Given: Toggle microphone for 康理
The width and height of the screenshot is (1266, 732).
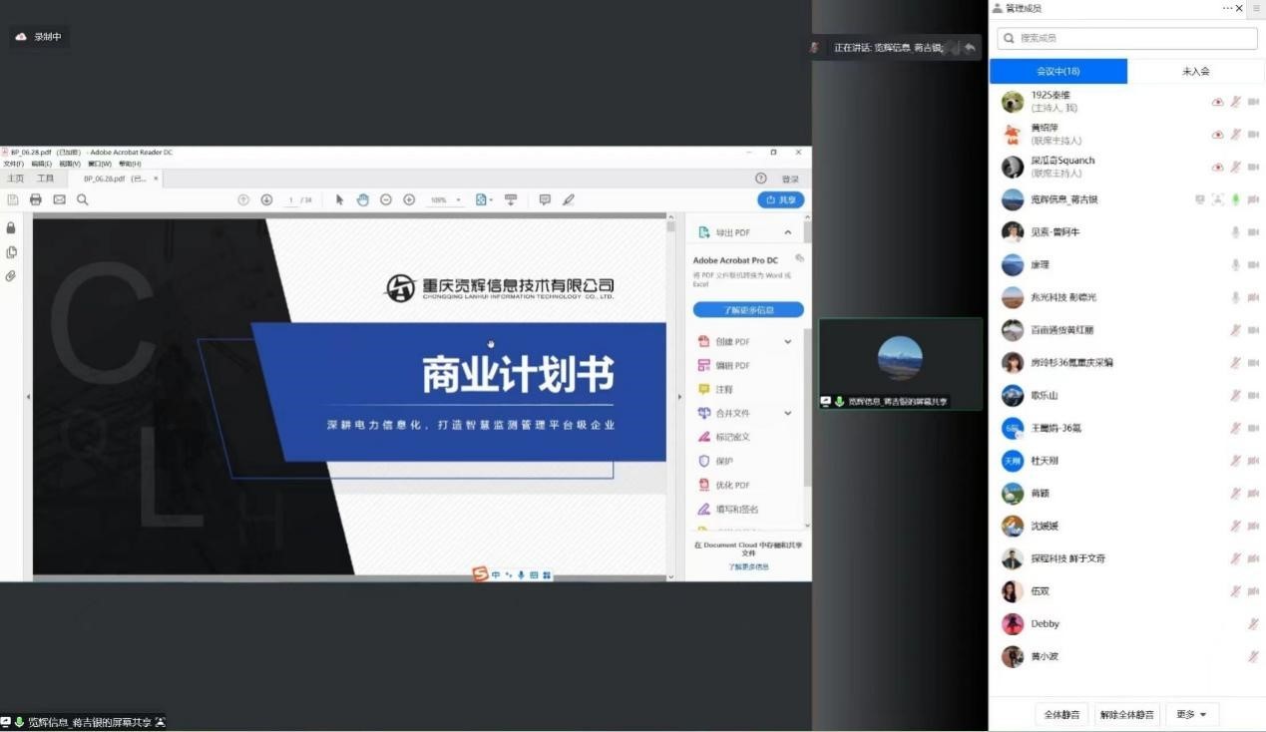Looking at the screenshot, I should coord(1235,265).
